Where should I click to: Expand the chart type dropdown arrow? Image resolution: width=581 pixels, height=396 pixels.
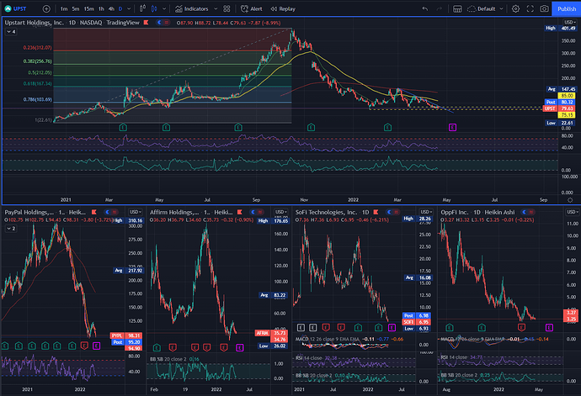(164, 9)
